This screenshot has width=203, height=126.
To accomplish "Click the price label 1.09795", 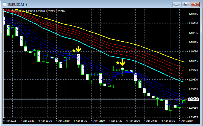I will point(193,89).
